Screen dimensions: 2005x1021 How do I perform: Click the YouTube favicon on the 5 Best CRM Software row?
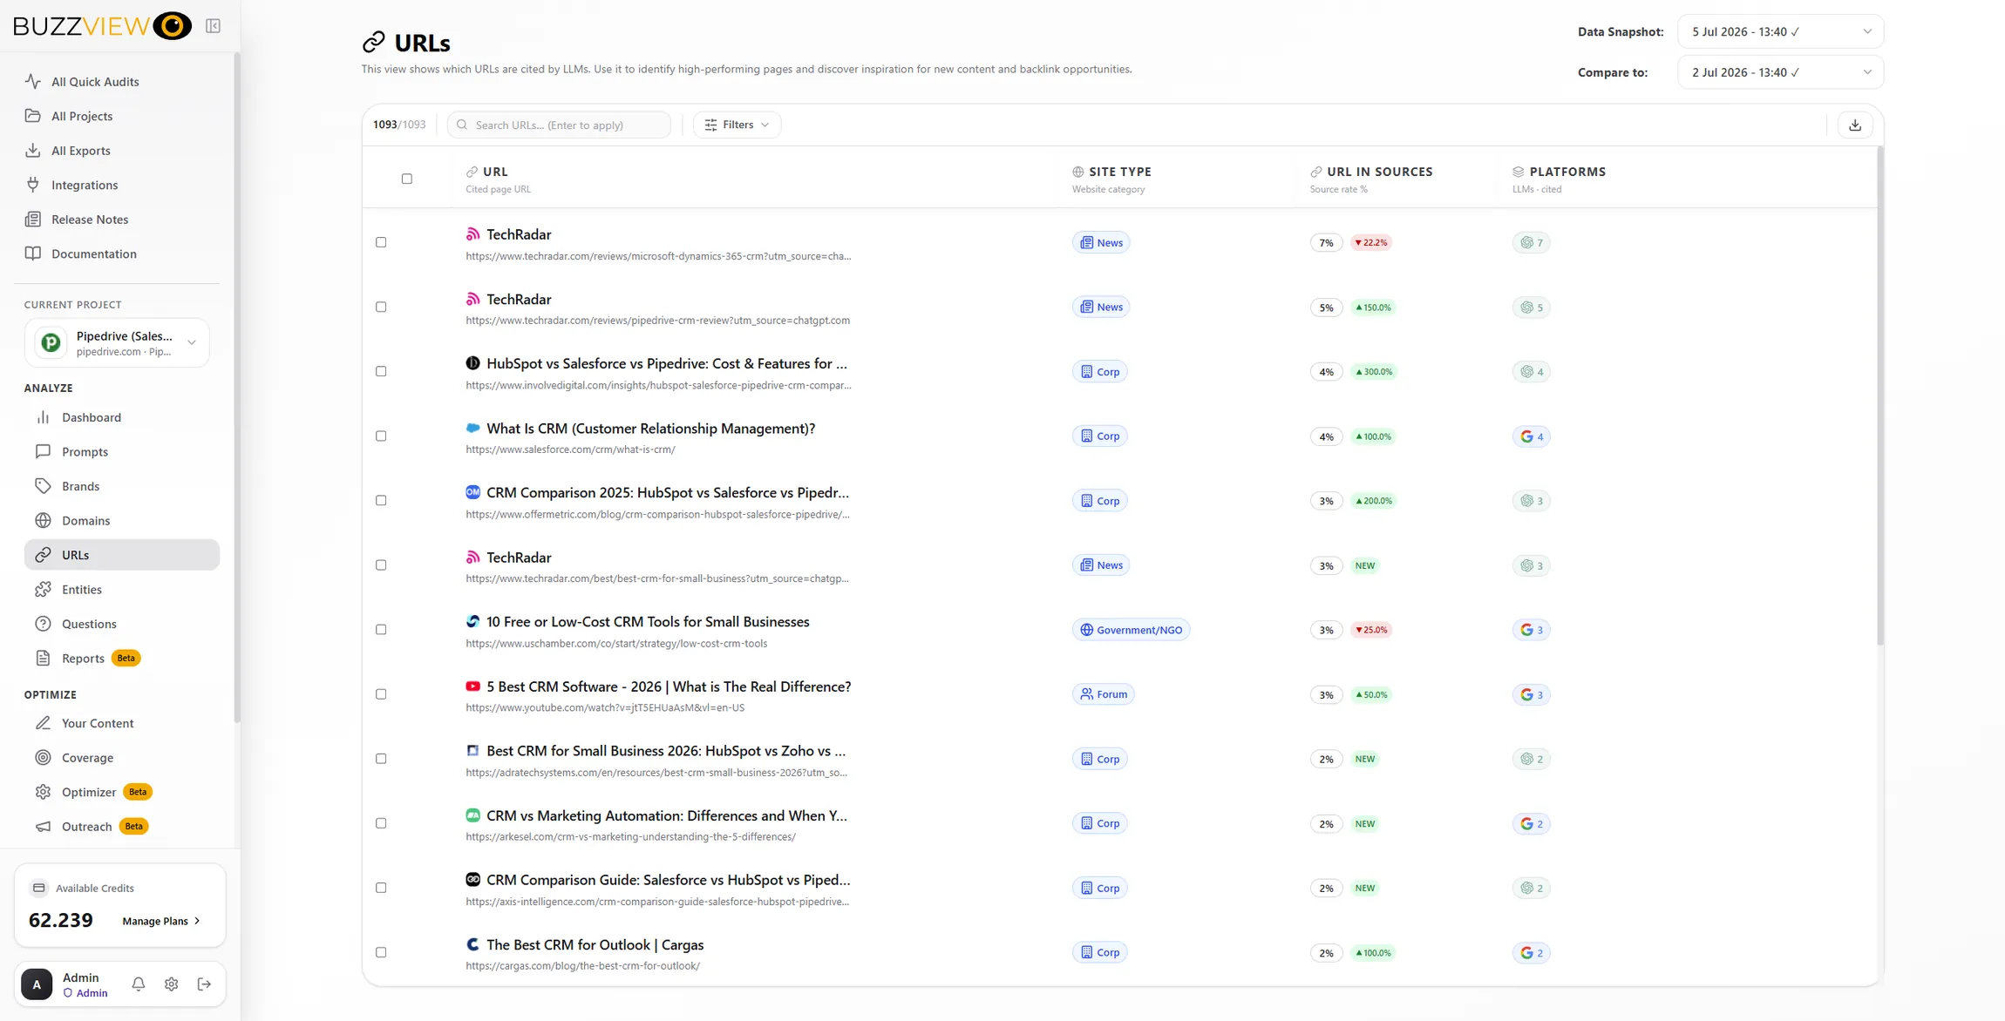(x=472, y=686)
